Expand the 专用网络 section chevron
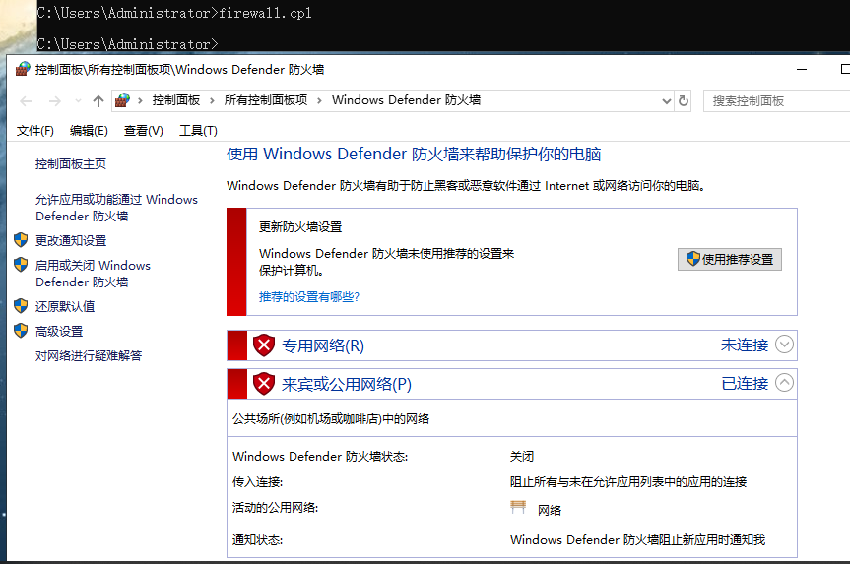The width and height of the screenshot is (850, 564). [784, 345]
